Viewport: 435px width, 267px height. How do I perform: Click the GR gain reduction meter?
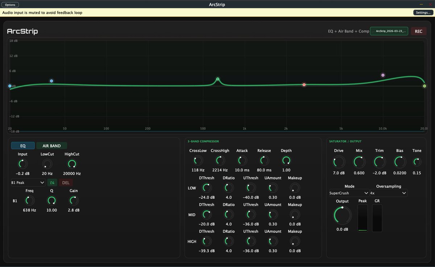pyautogui.click(x=377, y=218)
